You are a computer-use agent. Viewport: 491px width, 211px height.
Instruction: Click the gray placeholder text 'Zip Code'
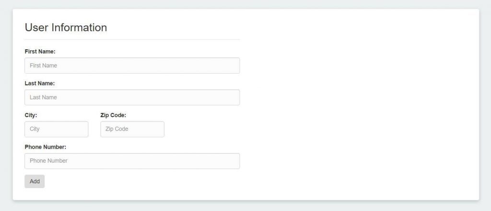tap(117, 129)
